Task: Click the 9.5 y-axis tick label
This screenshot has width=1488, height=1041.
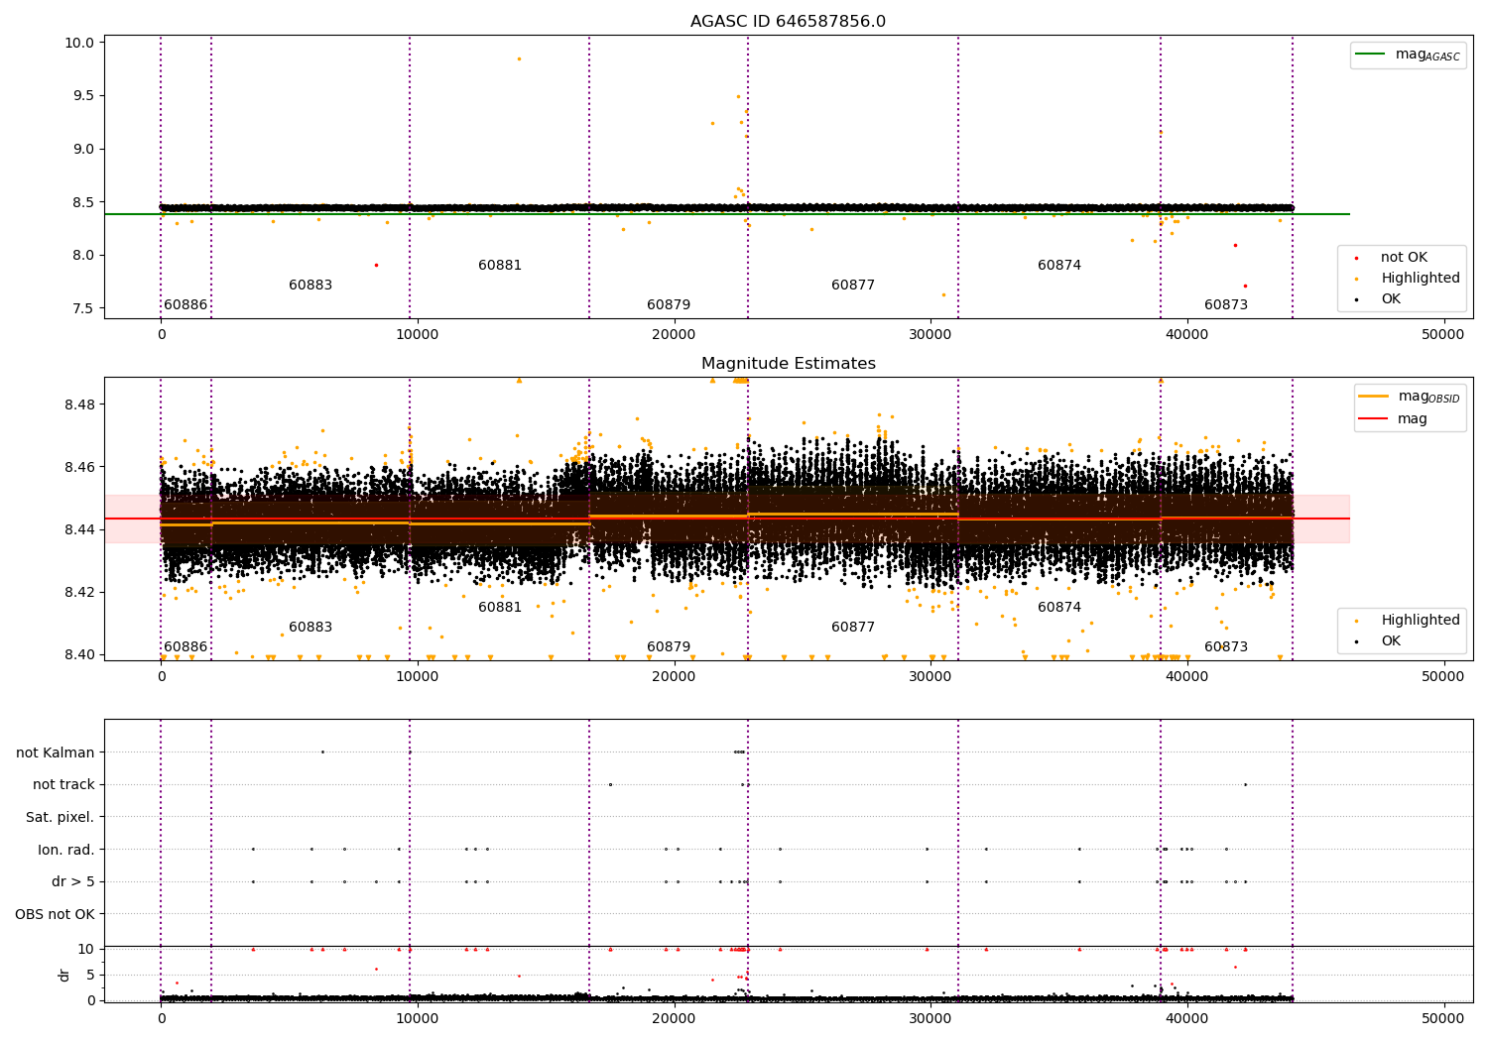Action: pos(83,96)
